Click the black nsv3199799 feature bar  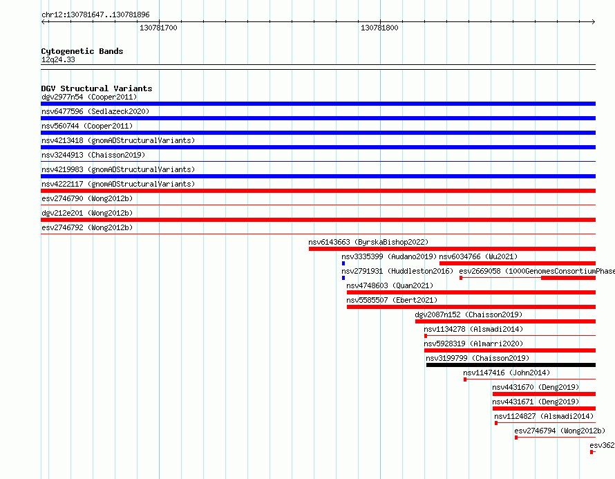[511, 365]
